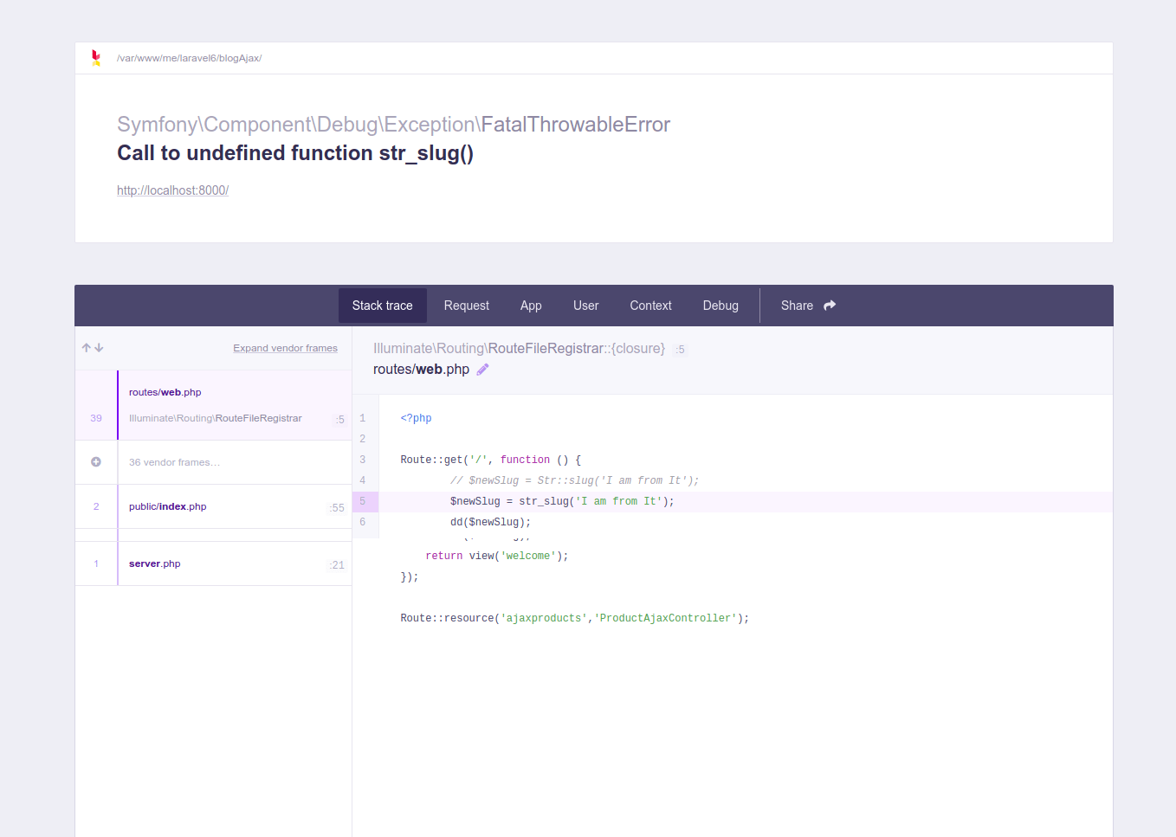Select the routes/web.php stack frame
1176x837 pixels.
click(216, 405)
